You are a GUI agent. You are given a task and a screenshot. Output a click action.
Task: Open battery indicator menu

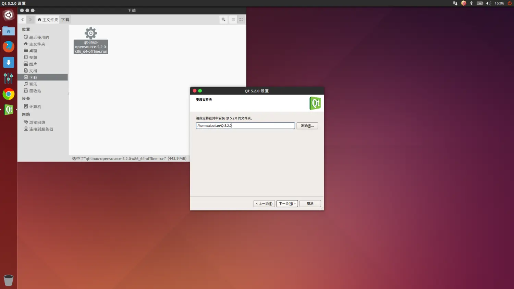(480, 3)
